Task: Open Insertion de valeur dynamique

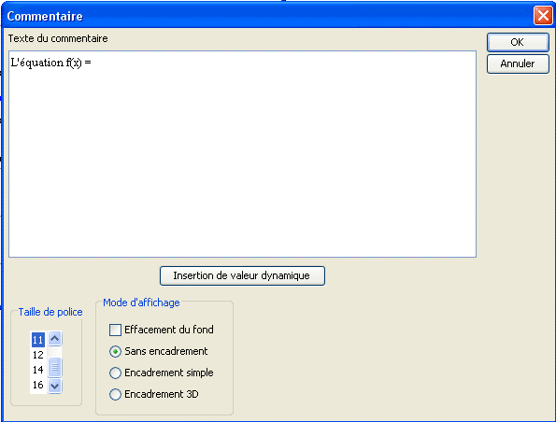Action: coord(242,275)
